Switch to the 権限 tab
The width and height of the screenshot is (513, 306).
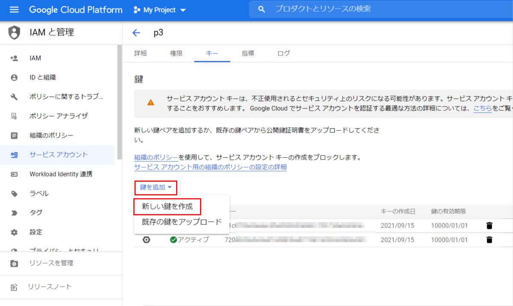point(176,53)
